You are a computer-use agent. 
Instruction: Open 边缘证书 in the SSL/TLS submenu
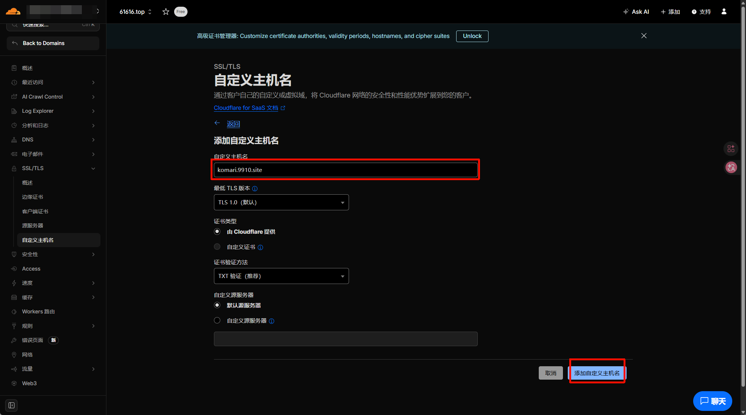32,197
